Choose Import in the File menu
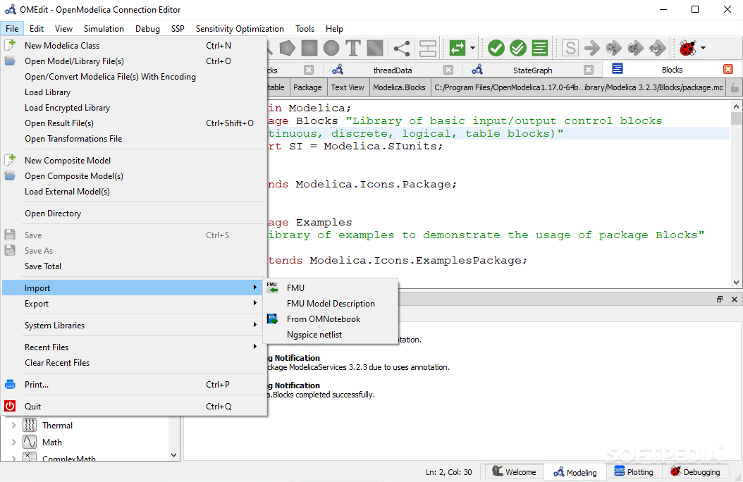Screen dimensions: 743x482 [133, 288]
